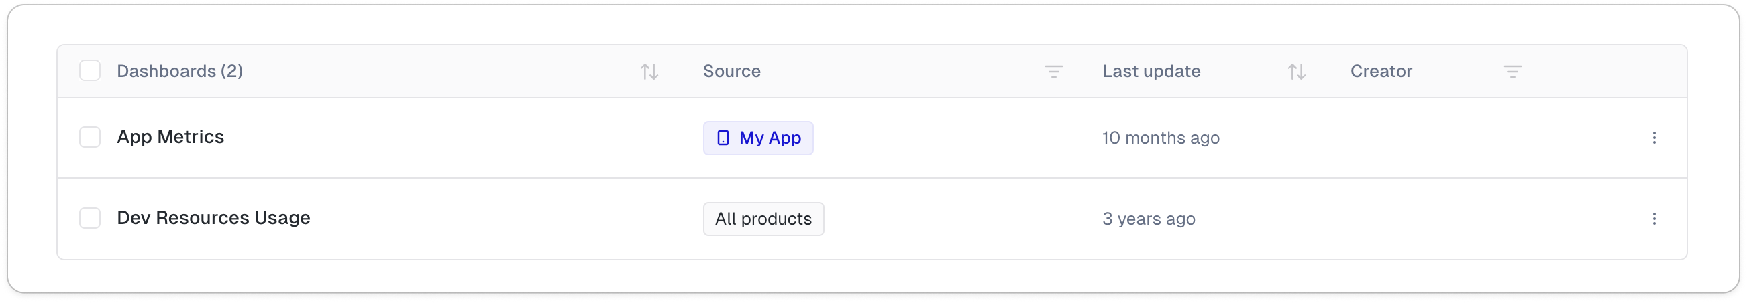Click the 10 months ago timestamp
Viewport: 1747px width, 303px height.
[1161, 138]
